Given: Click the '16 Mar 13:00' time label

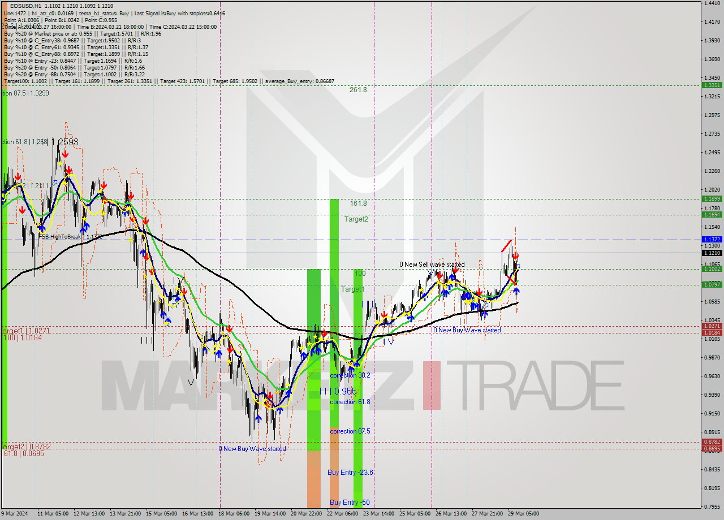Looking at the screenshot, I should click(x=199, y=514).
